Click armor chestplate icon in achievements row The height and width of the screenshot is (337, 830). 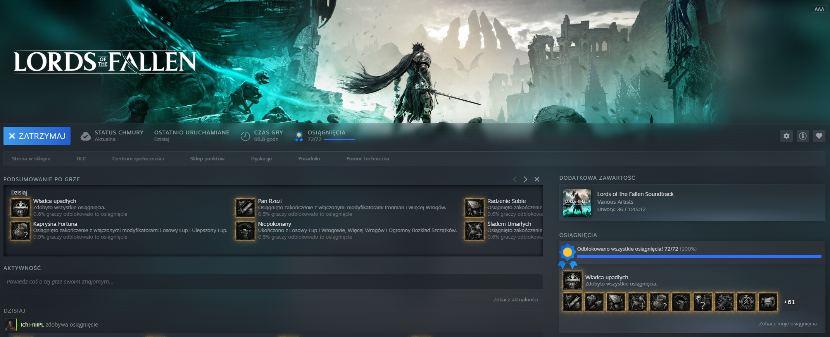(x=768, y=302)
